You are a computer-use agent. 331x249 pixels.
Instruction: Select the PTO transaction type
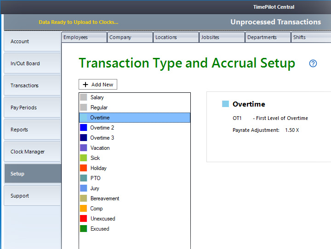click(x=95, y=178)
